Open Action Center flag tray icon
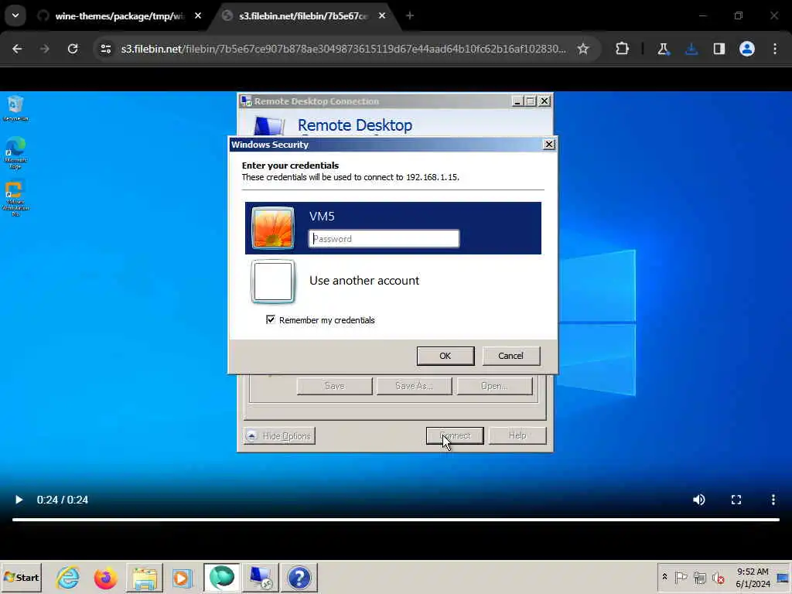792x594 pixels. pyautogui.click(x=681, y=577)
